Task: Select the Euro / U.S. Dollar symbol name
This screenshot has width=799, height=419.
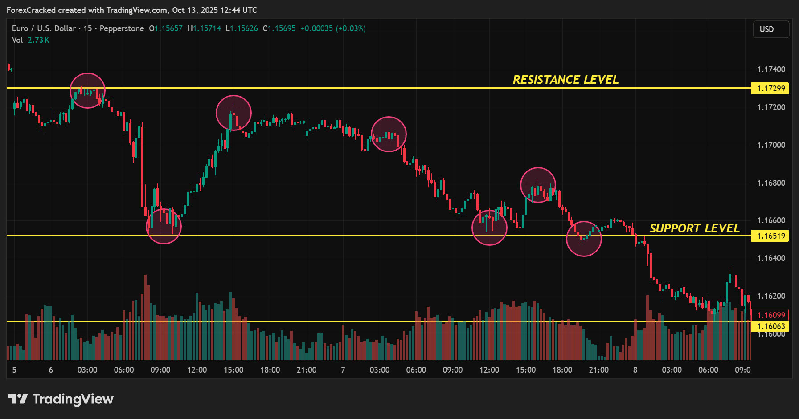Action: (43, 28)
